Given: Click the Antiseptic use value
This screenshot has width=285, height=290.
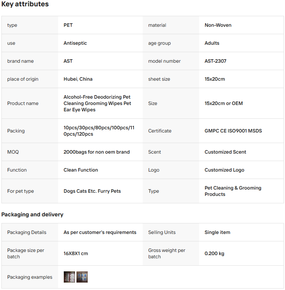Looking at the screenshot, I should [x=75, y=43].
